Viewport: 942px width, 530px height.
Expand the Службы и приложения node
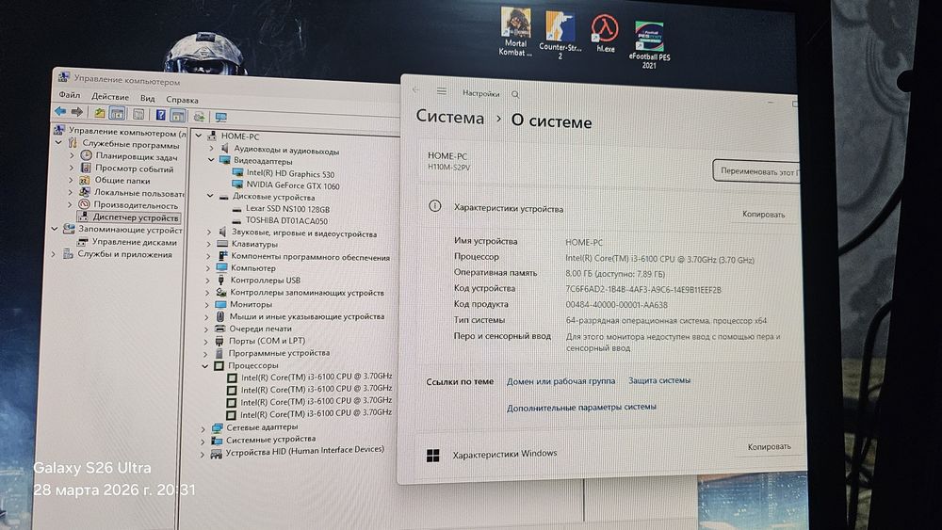coord(54,254)
